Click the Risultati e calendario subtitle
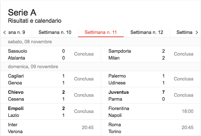This screenshot has height=136, width=201. pyautogui.click(x=35, y=21)
